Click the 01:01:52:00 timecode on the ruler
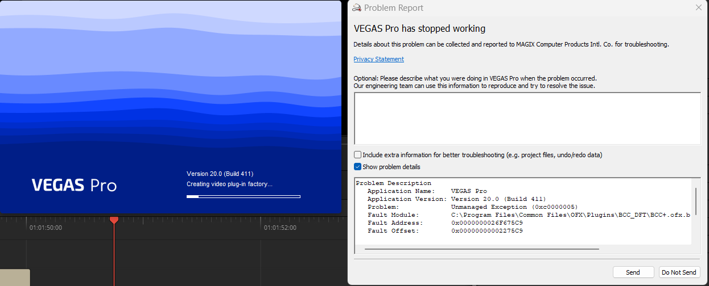This screenshot has width=709, height=286. pos(279,228)
